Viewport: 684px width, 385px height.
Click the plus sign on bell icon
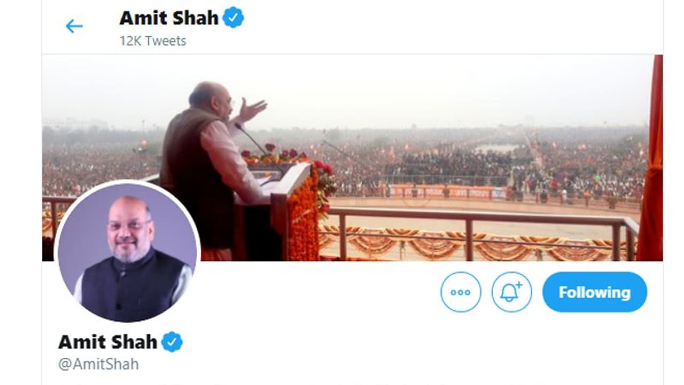[x=519, y=284]
